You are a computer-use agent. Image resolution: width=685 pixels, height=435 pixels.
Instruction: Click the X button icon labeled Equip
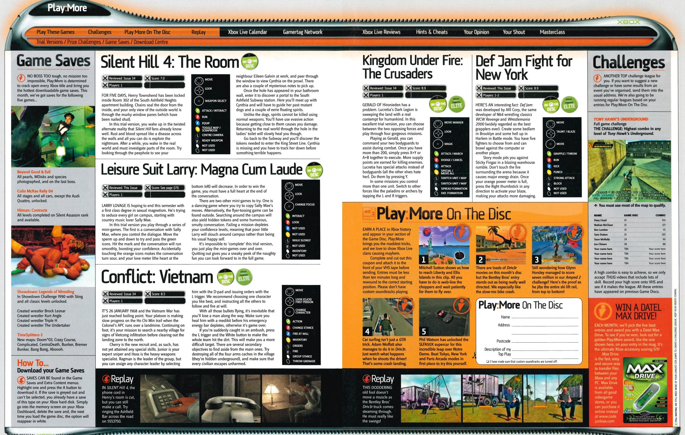click(197, 123)
